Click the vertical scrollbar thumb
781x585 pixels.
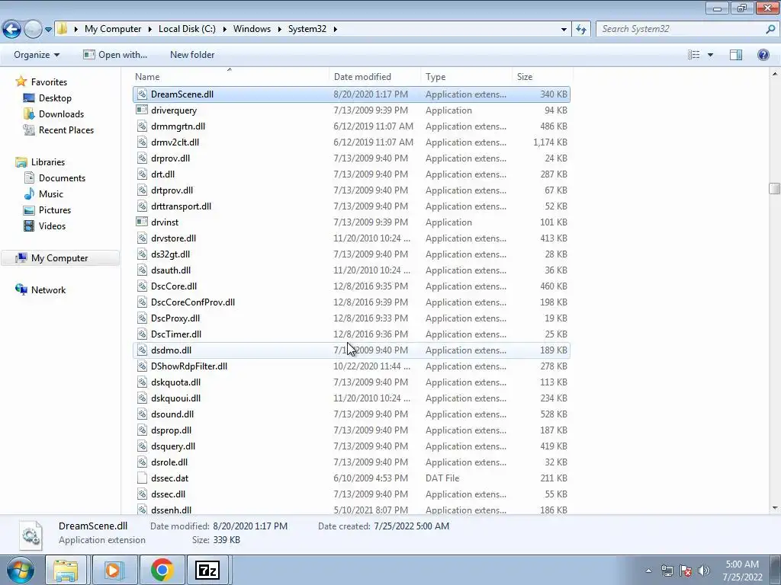pyautogui.click(x=775, y=189)
